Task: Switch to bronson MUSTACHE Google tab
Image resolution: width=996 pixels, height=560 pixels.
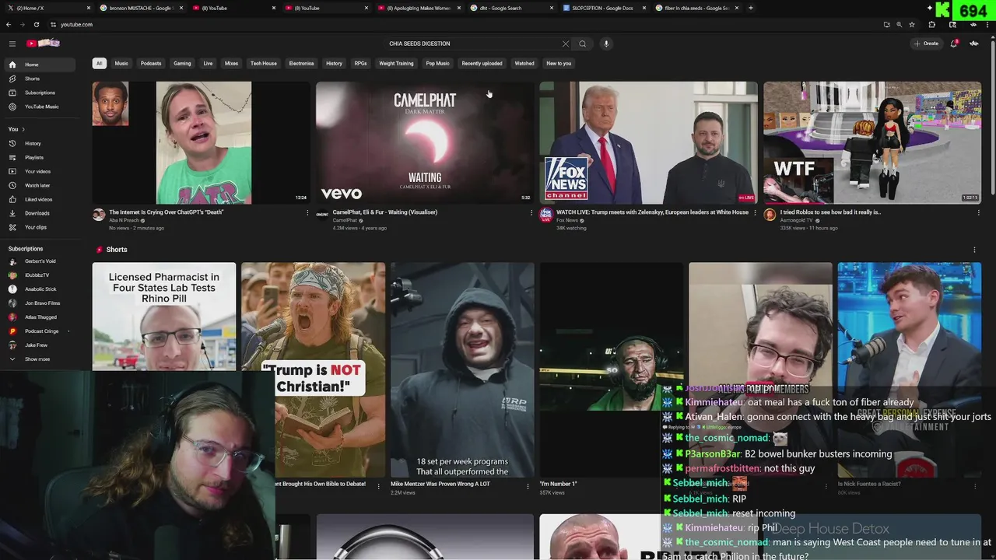Action: click(140, 8)
